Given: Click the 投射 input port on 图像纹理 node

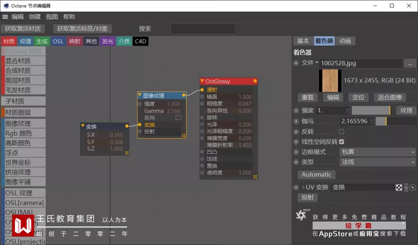Looking at the screenshot, I should point(140,131).
